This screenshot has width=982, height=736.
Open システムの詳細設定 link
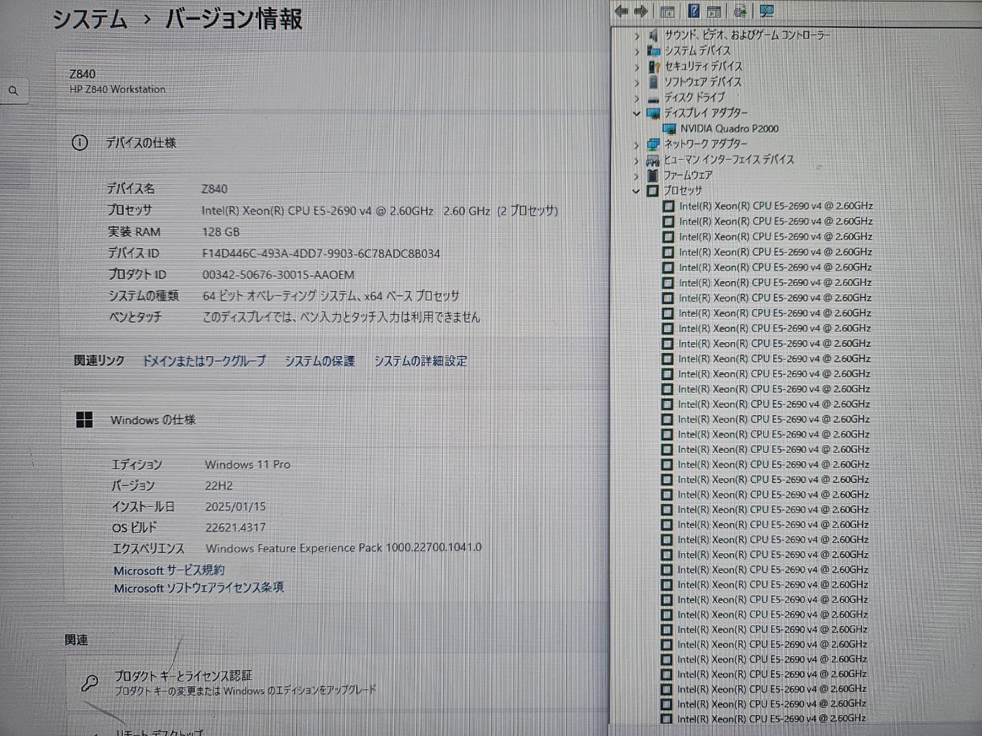click(x=420, y=361)
